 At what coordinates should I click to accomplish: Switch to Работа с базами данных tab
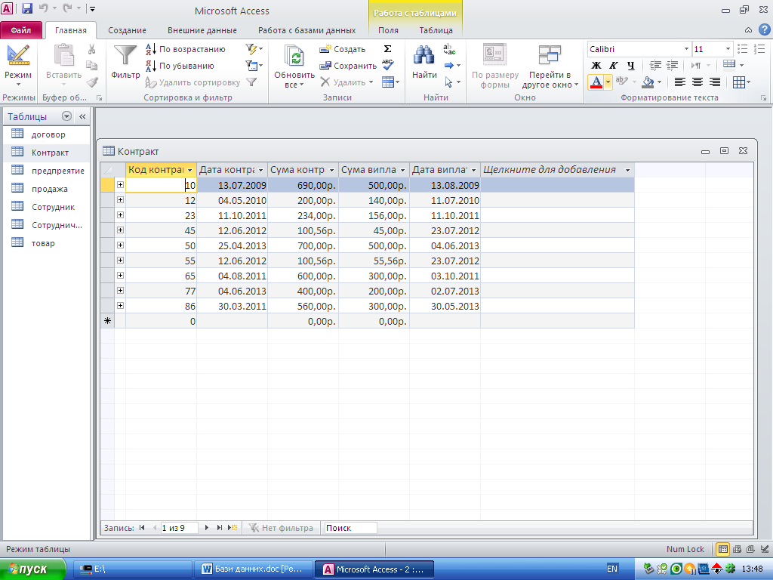[306, 30]
